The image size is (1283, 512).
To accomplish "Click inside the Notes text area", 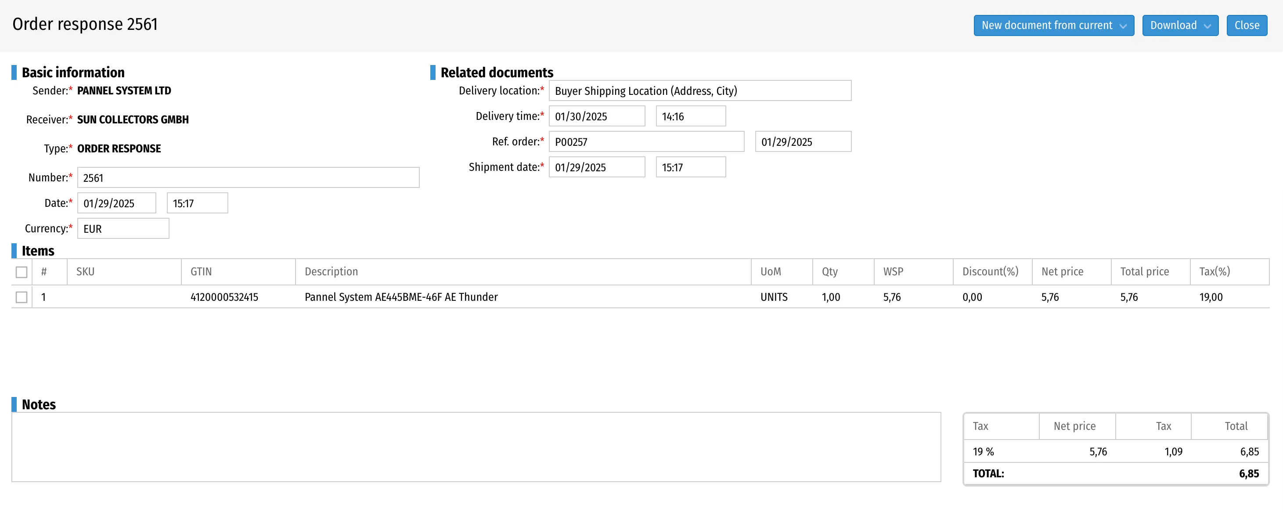I will pos(476,447).
